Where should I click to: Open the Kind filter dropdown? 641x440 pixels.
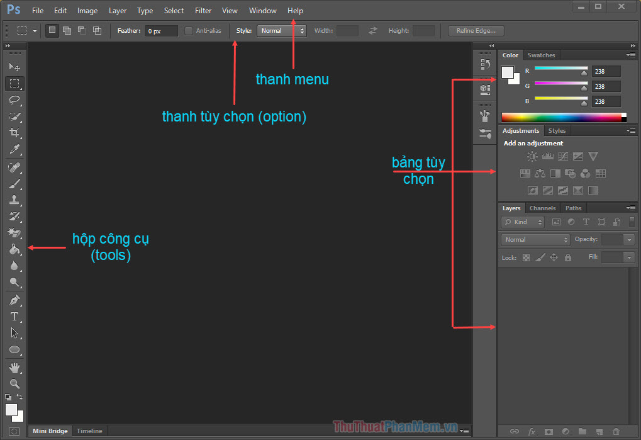pyautogui.click(x=522, y=222)
